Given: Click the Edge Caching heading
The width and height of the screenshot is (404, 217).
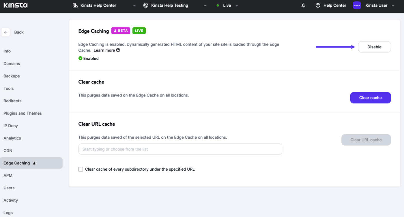Looking at the screenshot, I should click(93, 31).
